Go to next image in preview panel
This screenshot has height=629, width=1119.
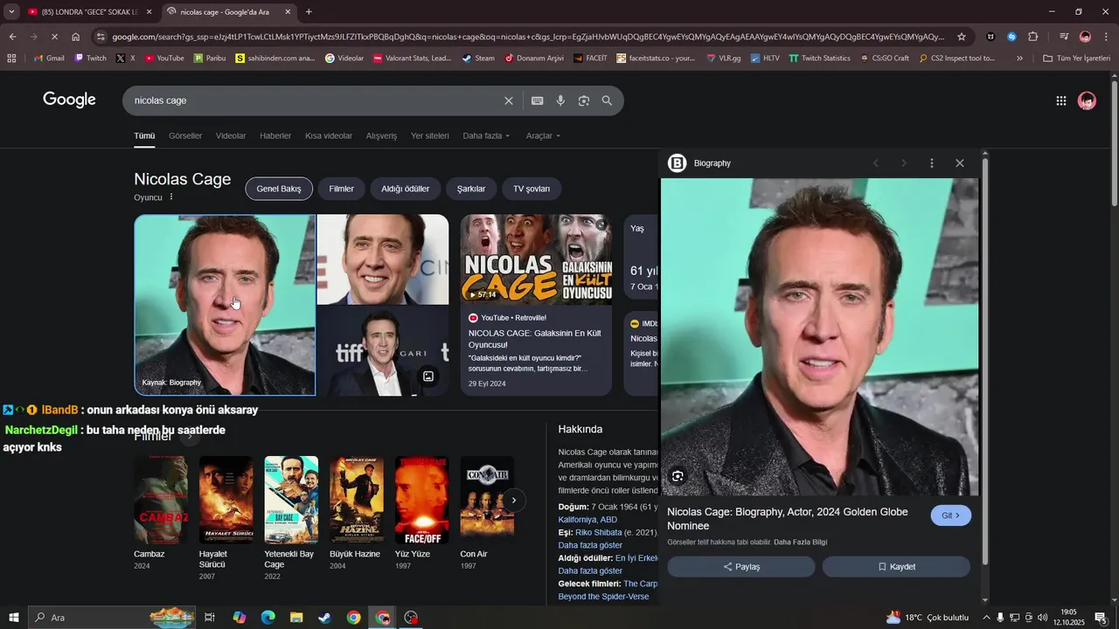click(x=904, y=163)
